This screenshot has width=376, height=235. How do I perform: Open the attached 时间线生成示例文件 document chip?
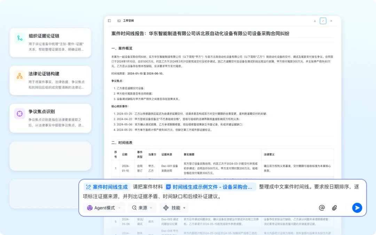click(210, 187)
